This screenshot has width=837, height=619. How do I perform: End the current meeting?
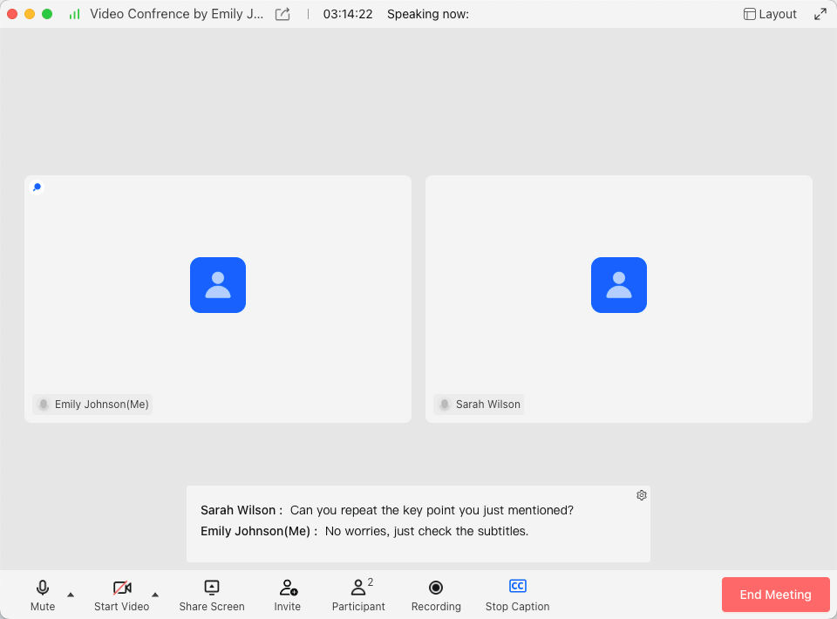[x=775, y=594]
